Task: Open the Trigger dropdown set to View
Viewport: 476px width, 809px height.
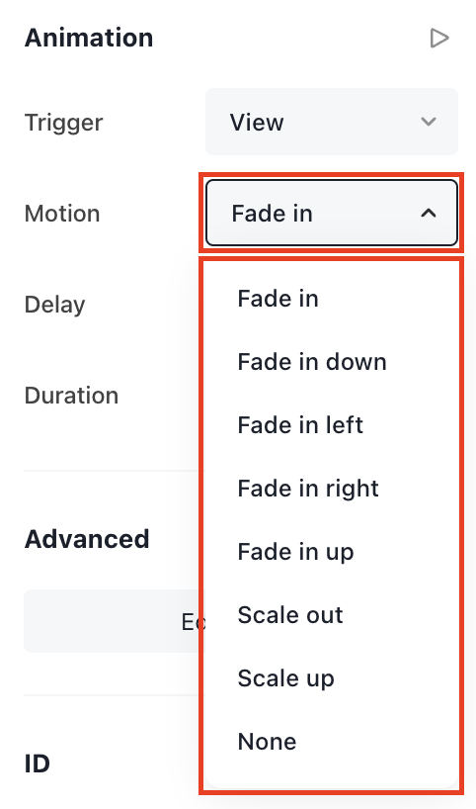Action: pos(332,122)
